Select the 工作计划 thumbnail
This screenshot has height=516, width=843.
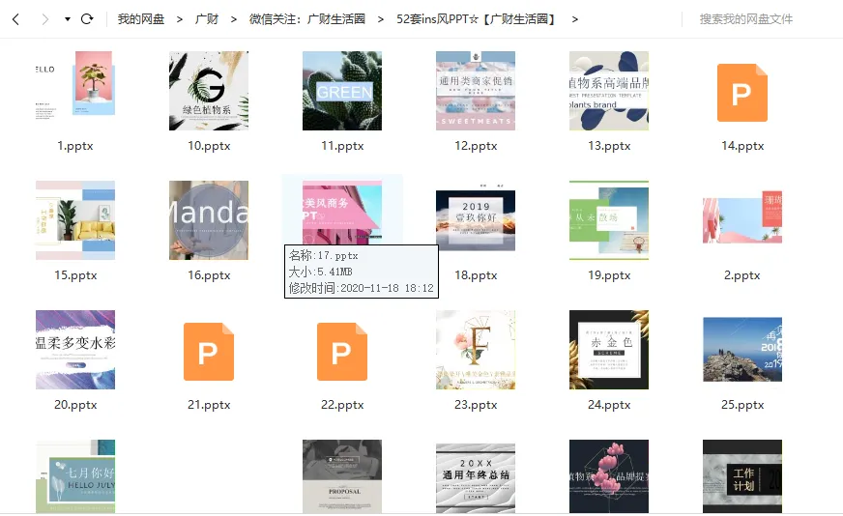[x=741, y=476]
